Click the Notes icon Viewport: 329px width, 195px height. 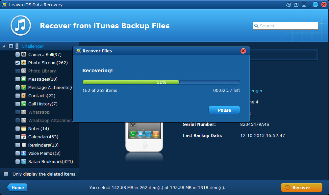tap(24, 128)
